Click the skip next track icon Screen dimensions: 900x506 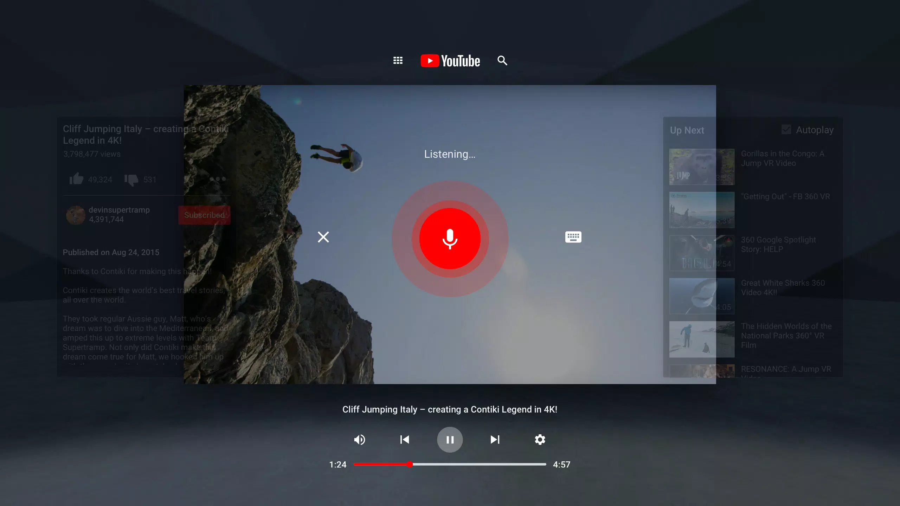(x=495, y=439)
